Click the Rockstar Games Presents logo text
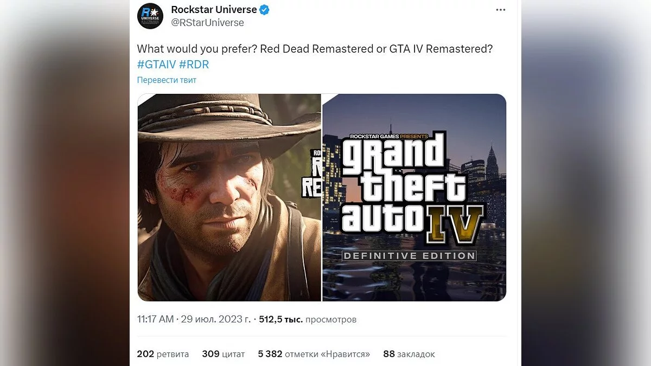The width and height of the screenshot is (651, 366). tap(389, 136)
